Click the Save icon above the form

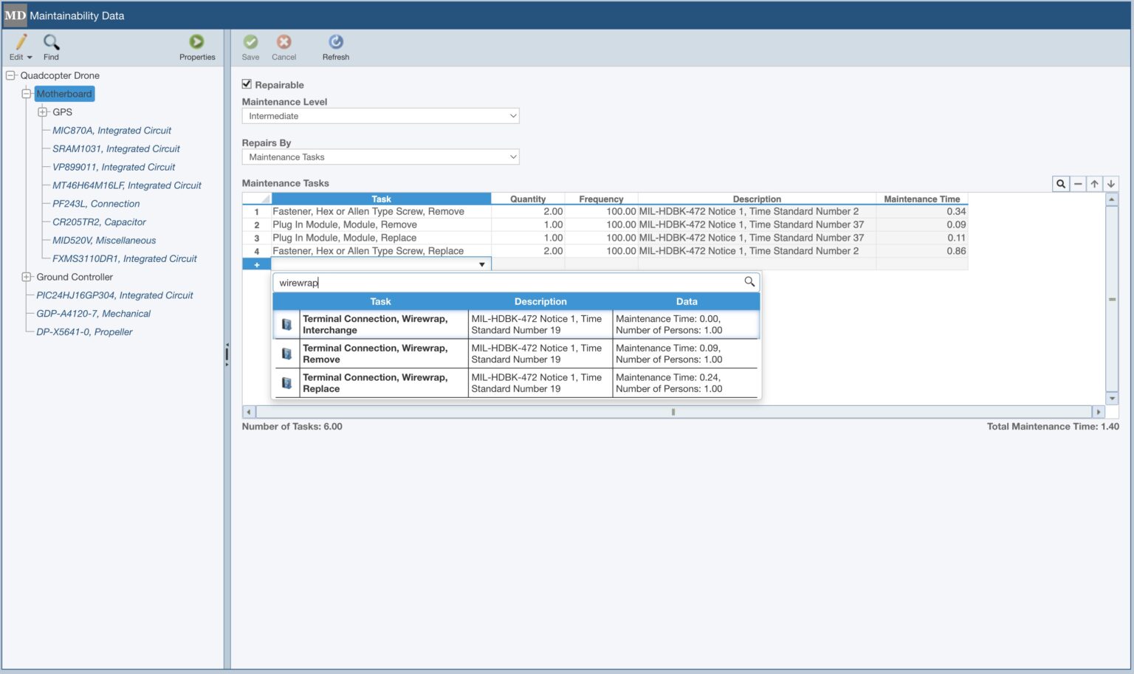[250, 44]
